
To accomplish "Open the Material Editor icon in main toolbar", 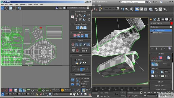I will click(151, 9).
